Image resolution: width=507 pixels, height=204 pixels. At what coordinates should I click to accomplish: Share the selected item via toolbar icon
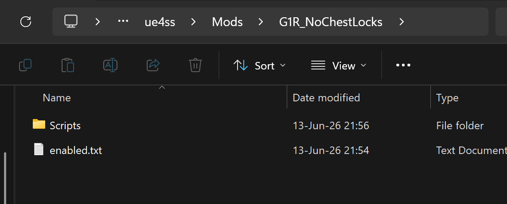coord(153,65)
